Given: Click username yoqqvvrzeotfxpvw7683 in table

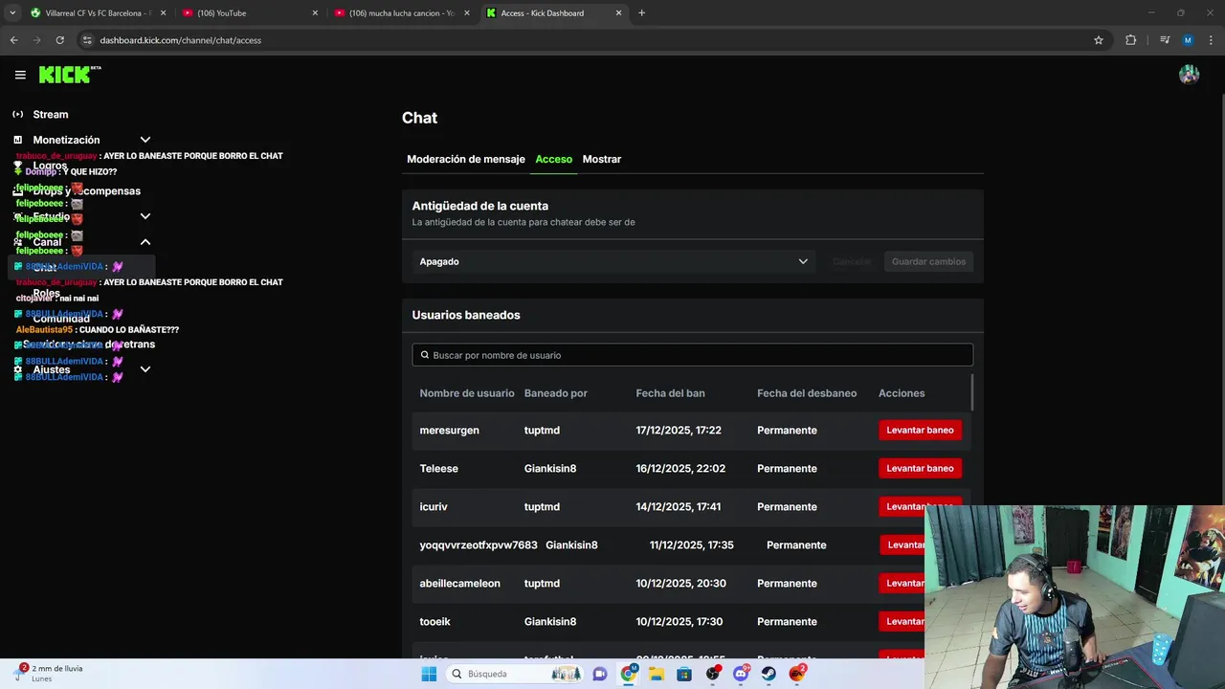Looking at the screenshot, I should (x=479, y=545).
